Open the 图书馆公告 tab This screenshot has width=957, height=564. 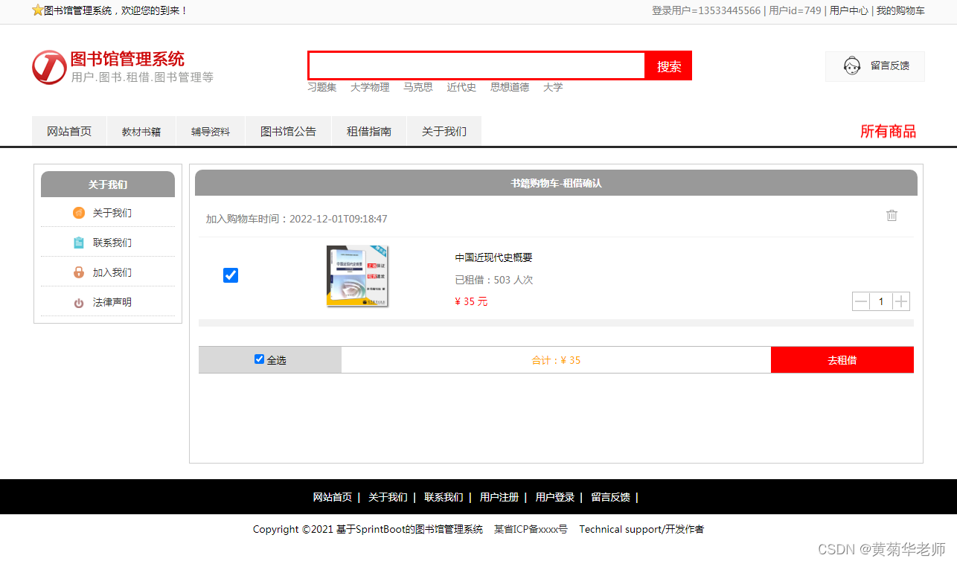tap(288, 131)
